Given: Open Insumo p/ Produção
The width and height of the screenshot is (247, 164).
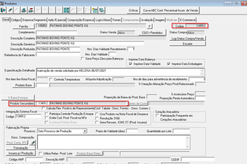Looking at the screenshot, I should [21, 153].
